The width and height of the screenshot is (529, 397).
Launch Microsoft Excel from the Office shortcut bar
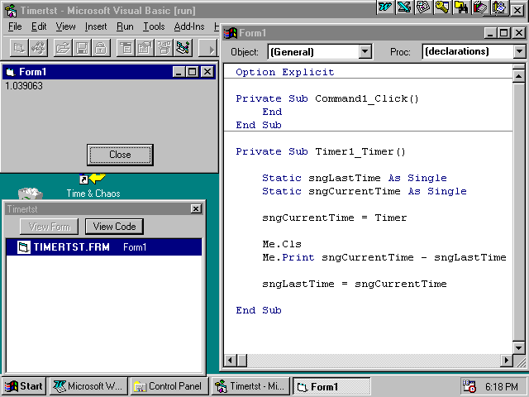pyautogui.click(x=403, y=7)
